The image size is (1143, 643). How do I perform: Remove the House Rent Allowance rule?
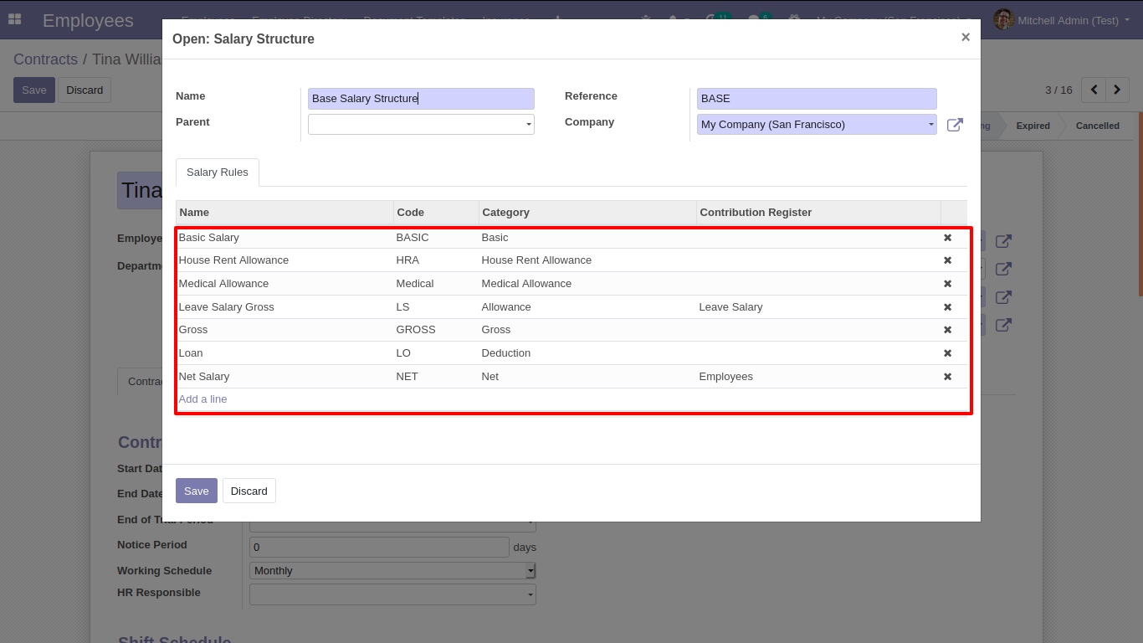pyautogui.click(x=947, y=260)
